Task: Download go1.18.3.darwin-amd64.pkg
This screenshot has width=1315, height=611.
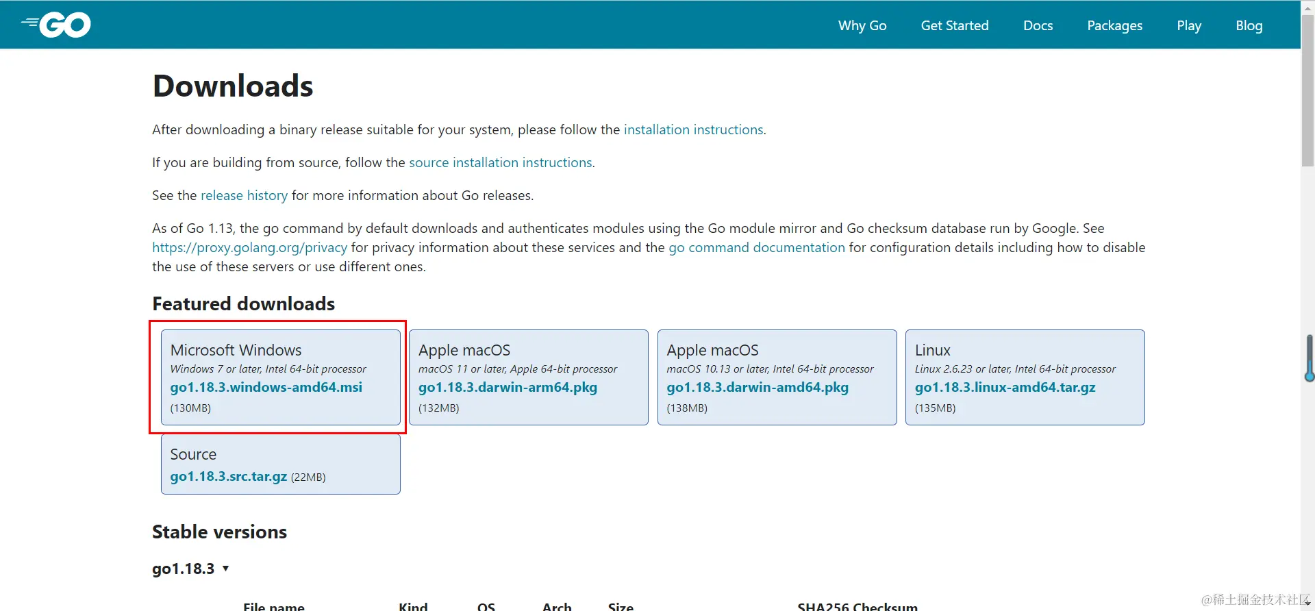Action: coord(757,387)
